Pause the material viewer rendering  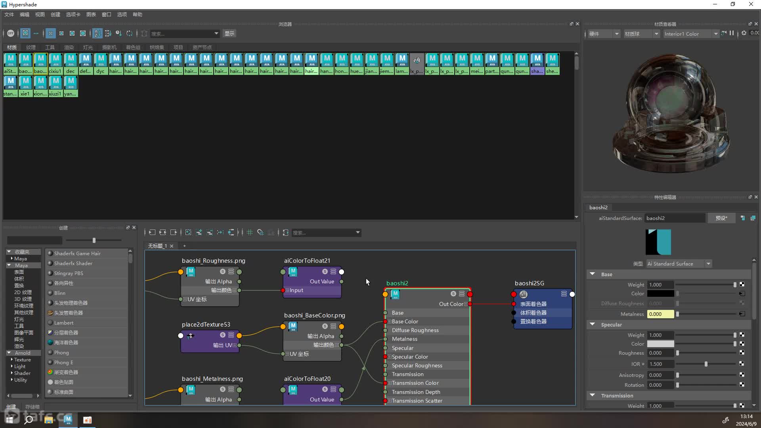coord(732,33)
